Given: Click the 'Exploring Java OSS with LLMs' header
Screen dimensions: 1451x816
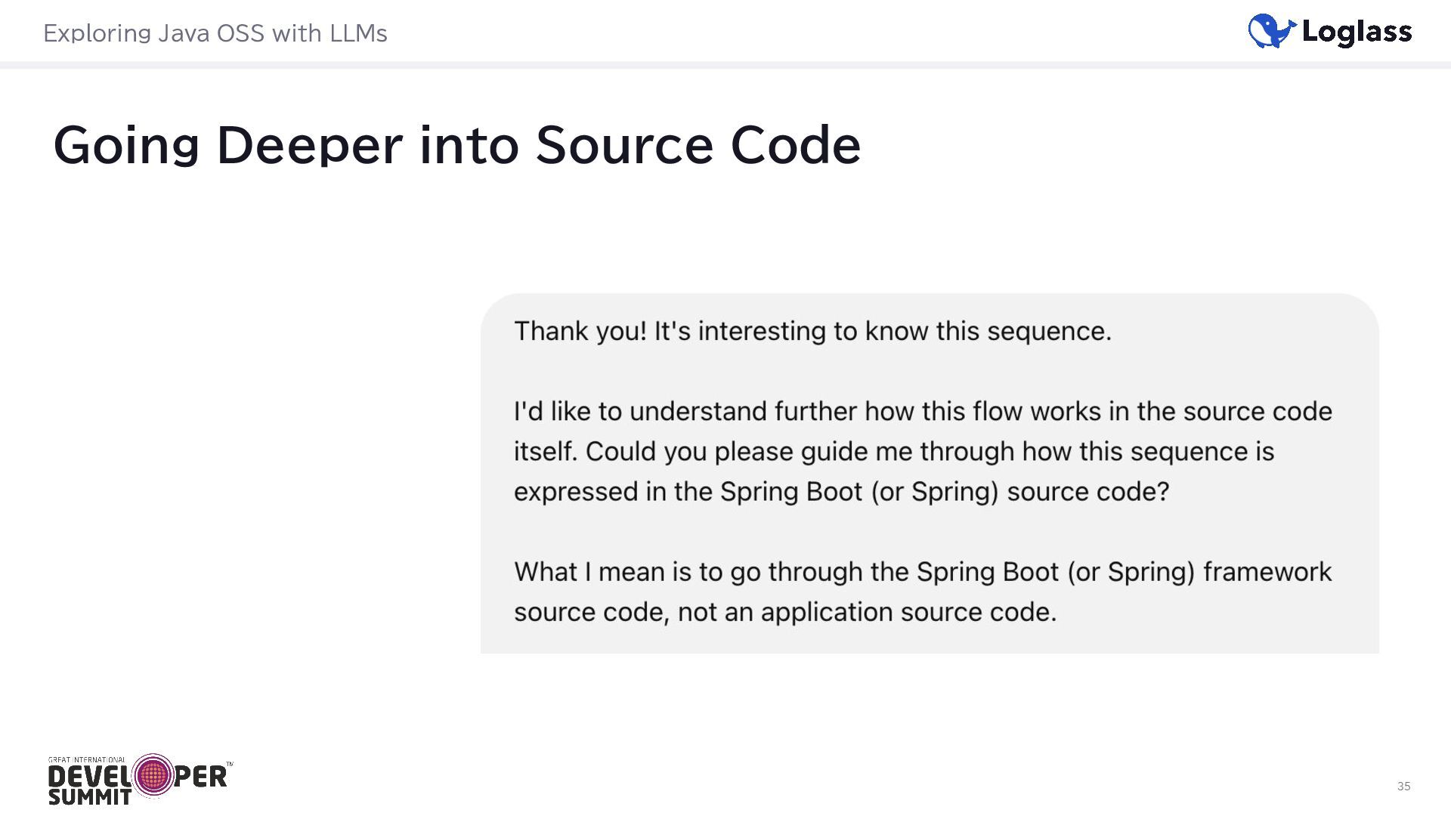Looking at the screenshot, I should (215, 33).
